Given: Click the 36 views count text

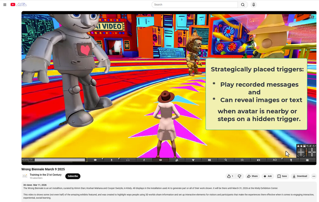Looking at the screenshot, I should 27,185.
